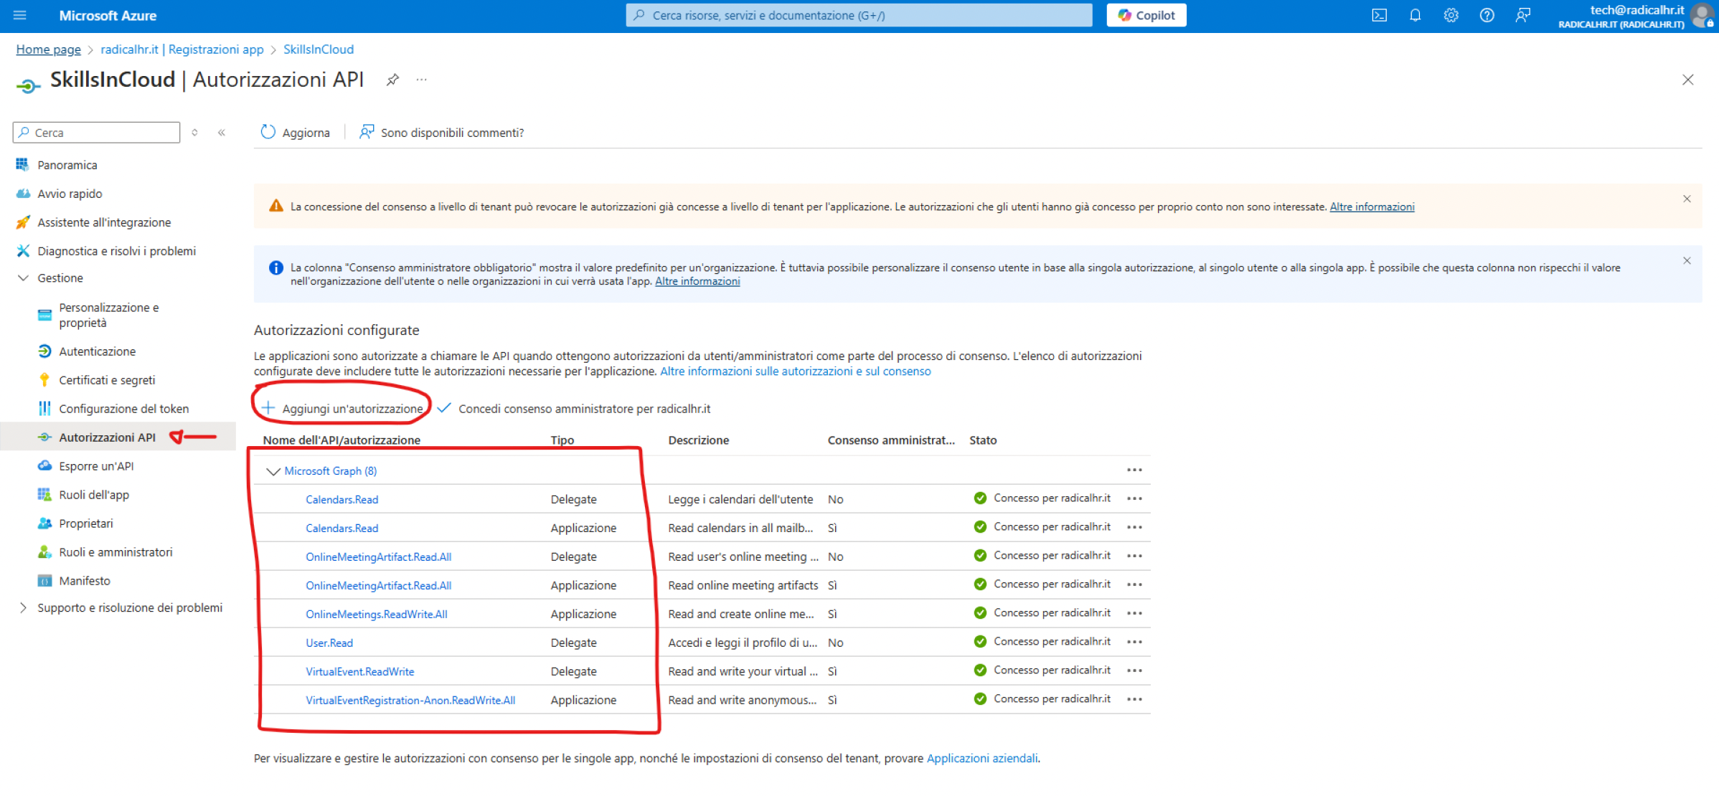Screen dimensions: 1719x796
Task: Click the sidebar expand/collapse all arrows
Action: [194, 133]
